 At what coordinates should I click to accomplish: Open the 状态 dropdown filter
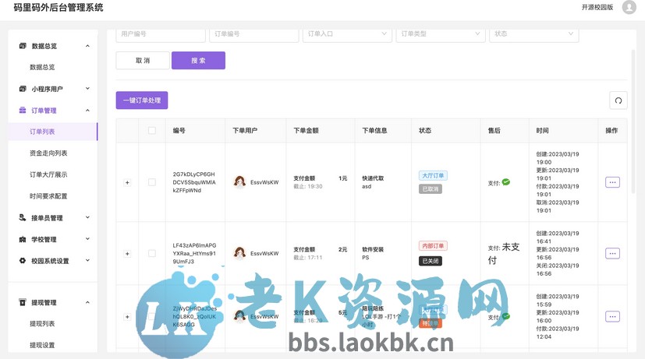pyautogui.click(x=534, y=34)
